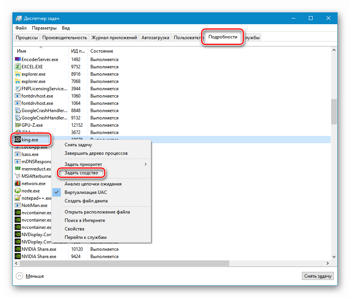Click the node.exe hexagon icon
The image size is (350, 298).
(x=18, y=191)
